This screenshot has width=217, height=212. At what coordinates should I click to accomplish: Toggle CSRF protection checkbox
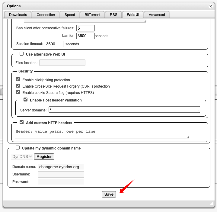[18, 86]
